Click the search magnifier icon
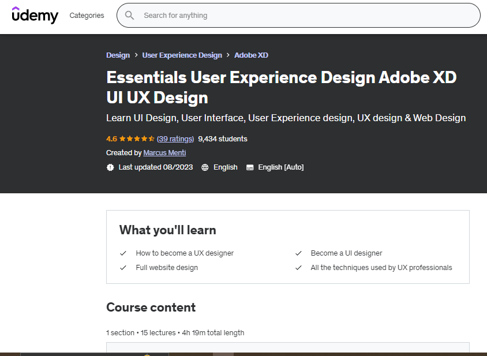This screenshot has width=487, height=356. 130,16
